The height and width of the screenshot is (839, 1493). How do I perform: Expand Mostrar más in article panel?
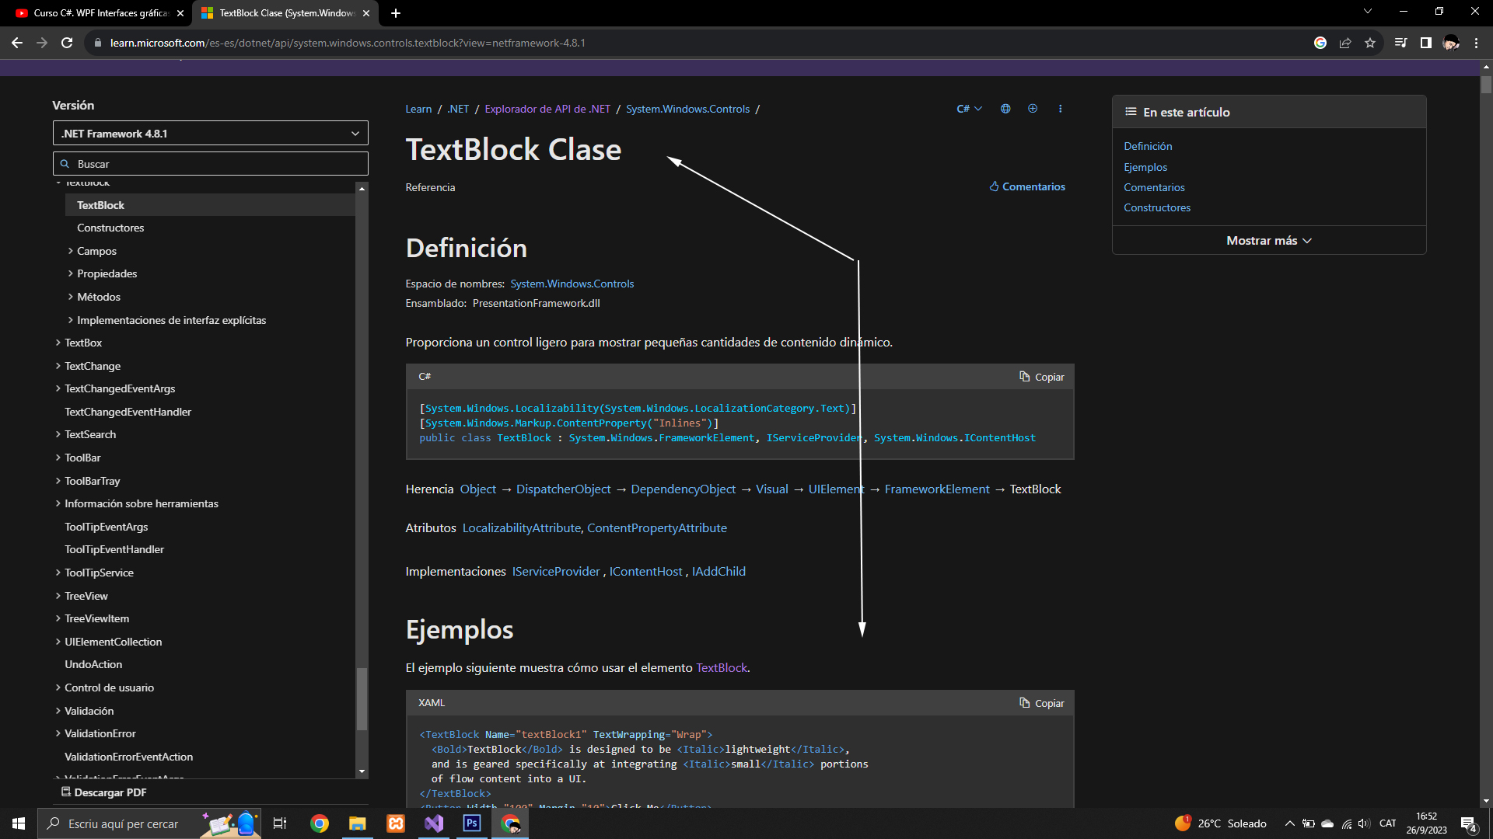coord(1268,241)
